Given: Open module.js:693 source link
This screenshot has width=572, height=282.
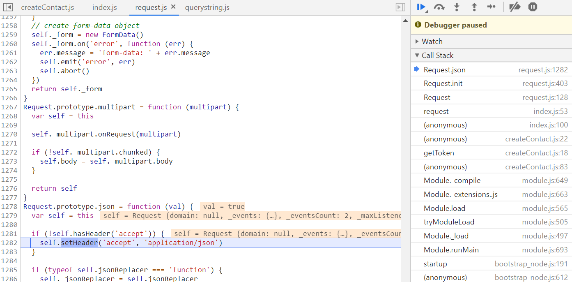Looking at the screenshot, I should pos(545,250).
